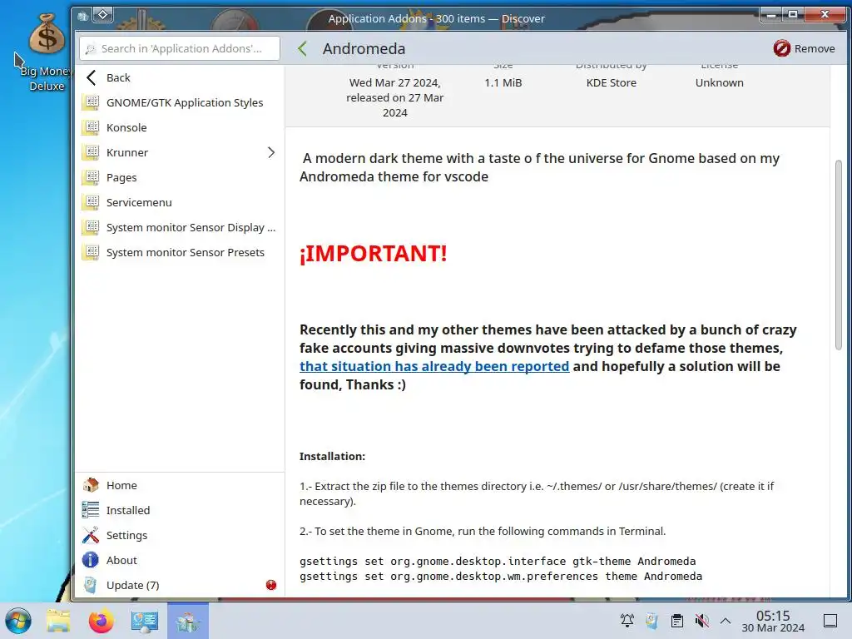
Task: Click the 'Andromeda' page title
Action: (x=364, y=49)
